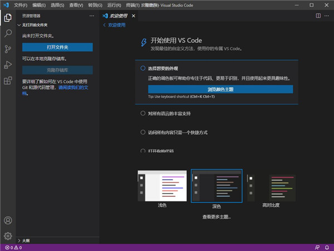The width and height of the screenshot is (334, 251).
Task: Choose the 浅色 light theme thumbnail
Action: 162,187
